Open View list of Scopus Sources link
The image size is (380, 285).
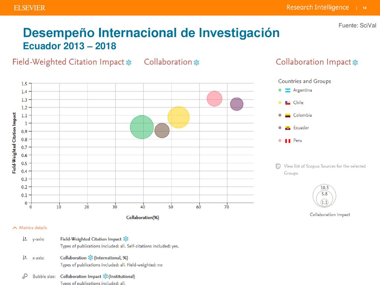(325, 170)
